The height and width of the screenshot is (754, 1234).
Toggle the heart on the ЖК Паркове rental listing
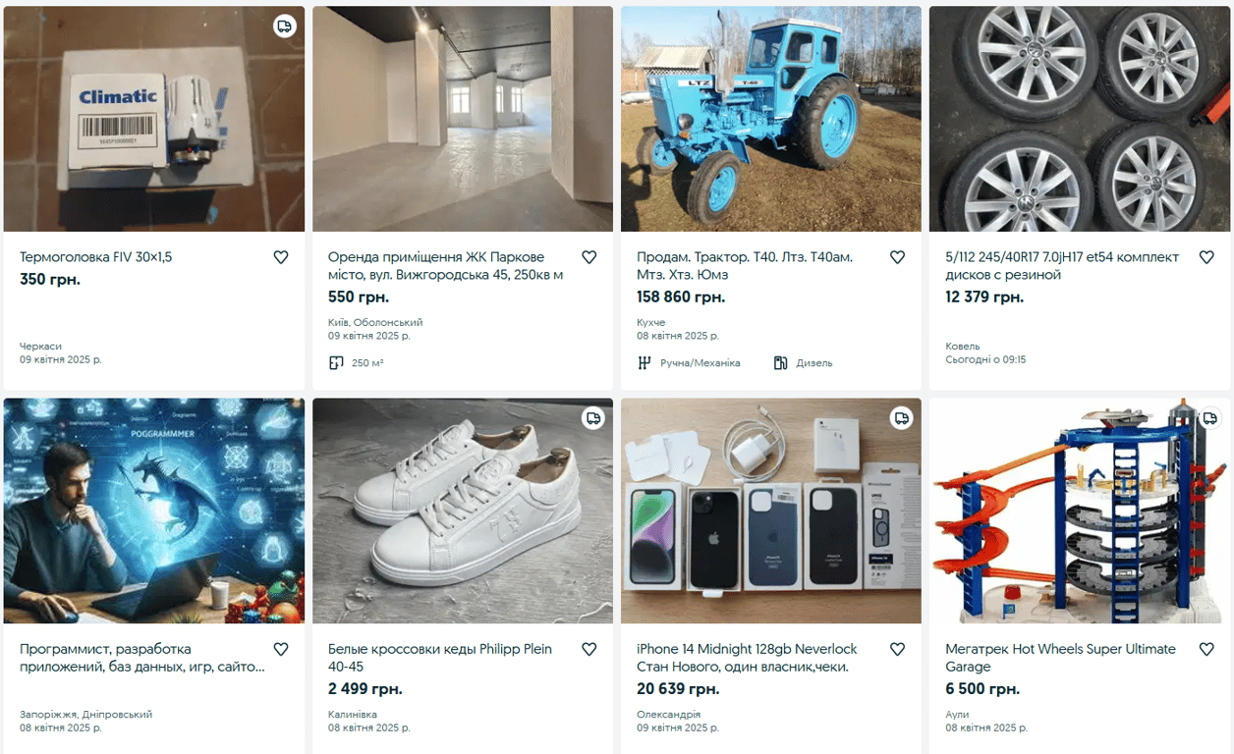click(x=589, y=256)
